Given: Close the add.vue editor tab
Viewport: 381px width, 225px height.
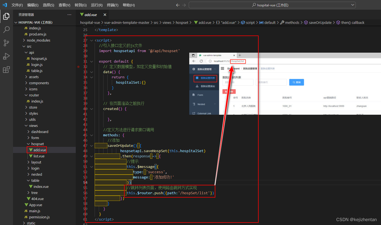Looking at the screenshot, I should [x=105, y=15].
